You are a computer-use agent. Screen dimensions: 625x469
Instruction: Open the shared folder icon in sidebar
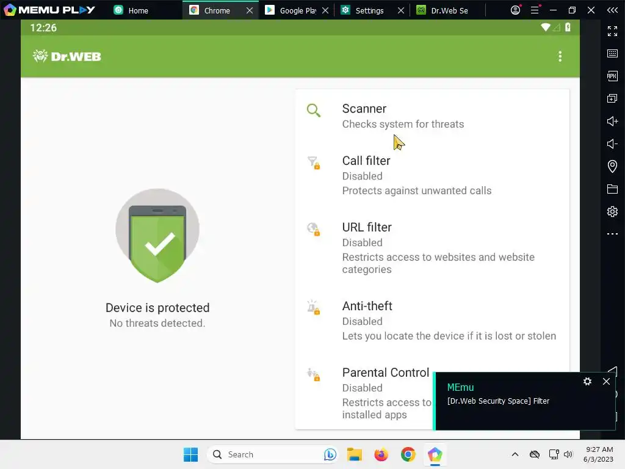pos(612,189)
